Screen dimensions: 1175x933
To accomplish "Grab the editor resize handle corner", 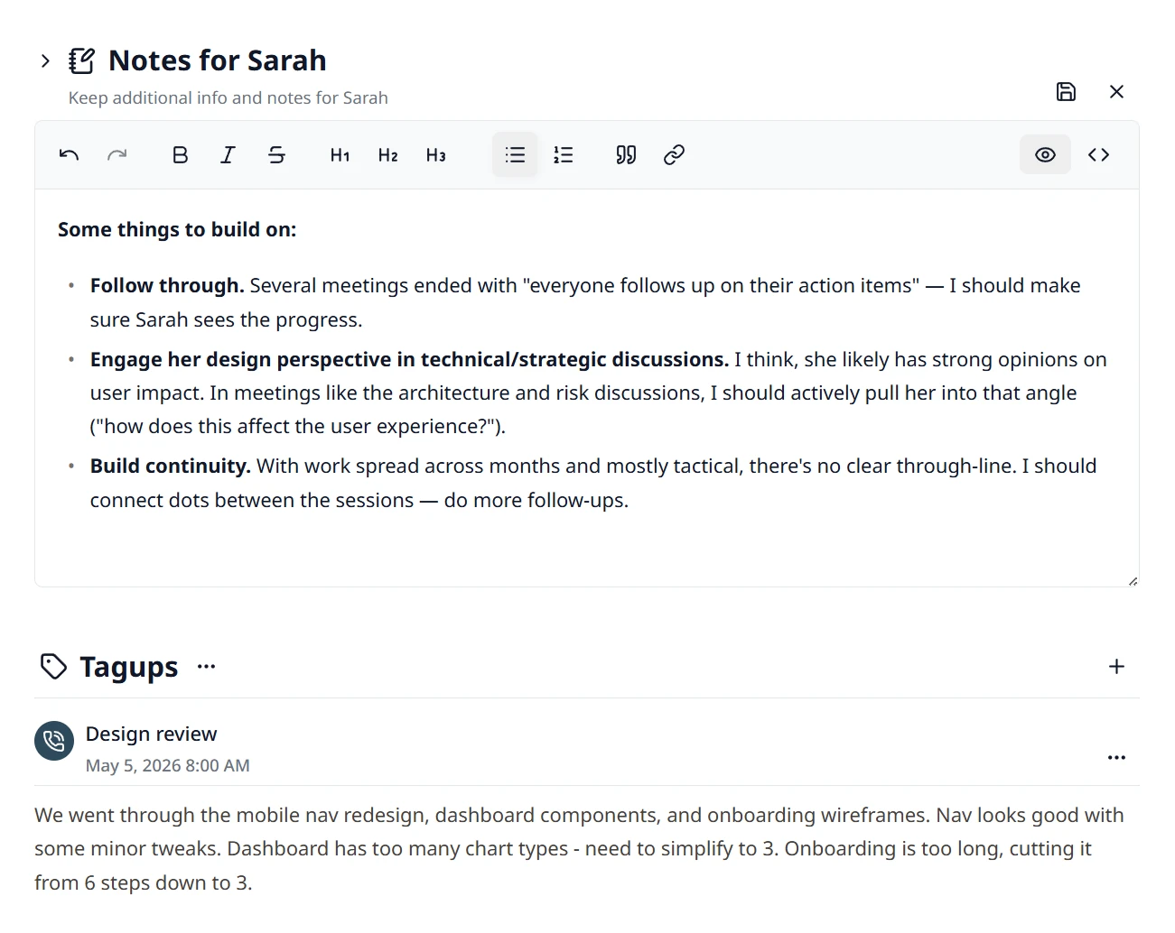I will 1133,581.
